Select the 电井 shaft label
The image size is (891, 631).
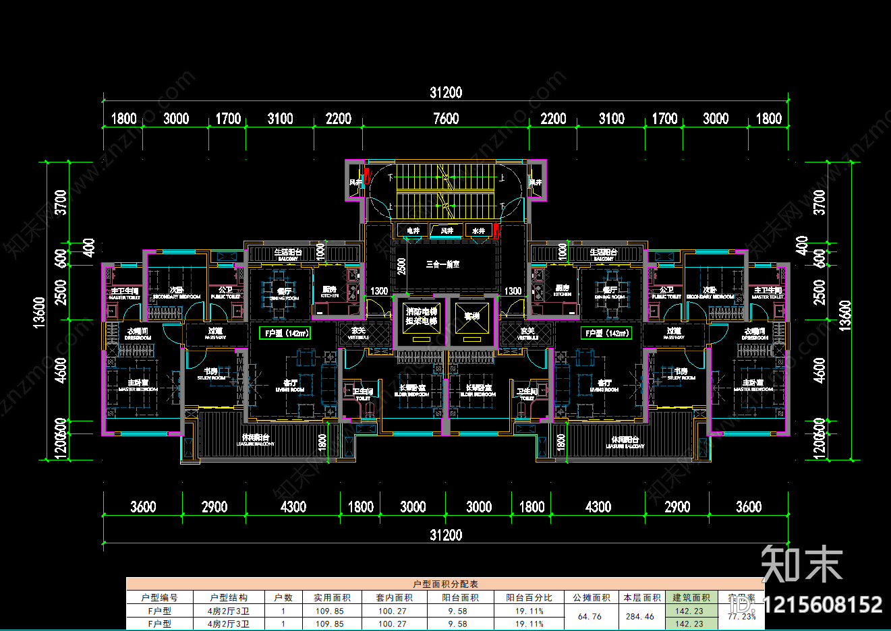[413, 231]
